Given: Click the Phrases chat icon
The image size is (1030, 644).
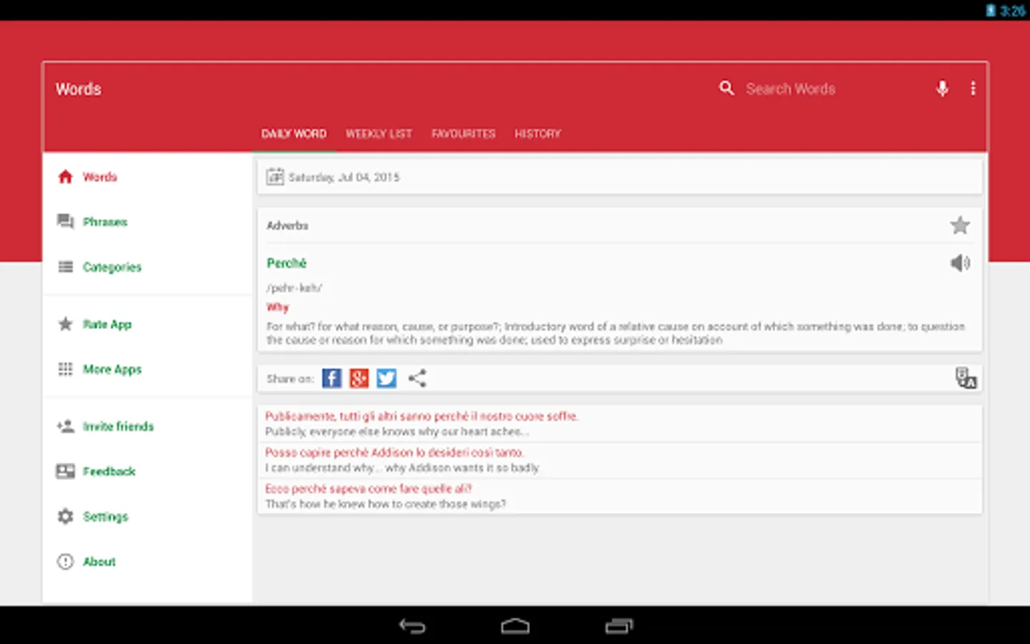Looking at the screenshot, I should pyautogui.click(x=65, y=222).
